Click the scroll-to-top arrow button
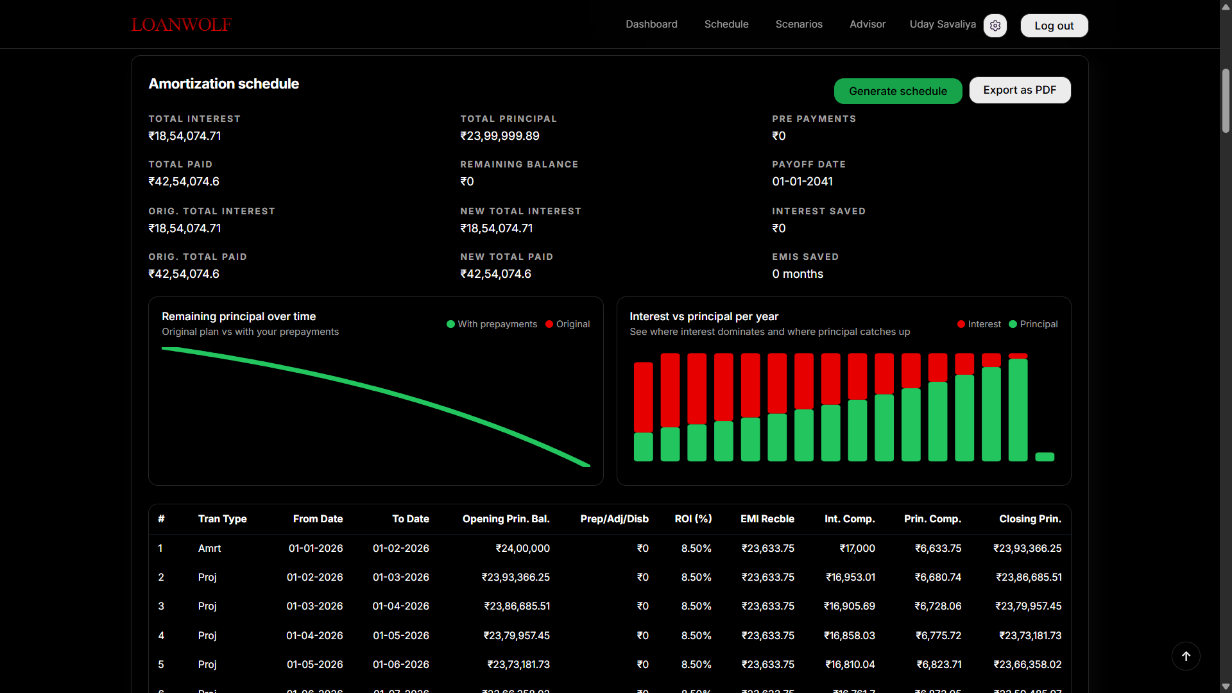The height and width of the screenshot is (693, 1232). (1186, 656)
